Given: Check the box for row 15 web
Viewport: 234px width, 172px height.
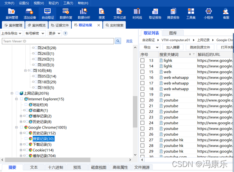Looking at the screenshot, I should [x=142, y=72].
